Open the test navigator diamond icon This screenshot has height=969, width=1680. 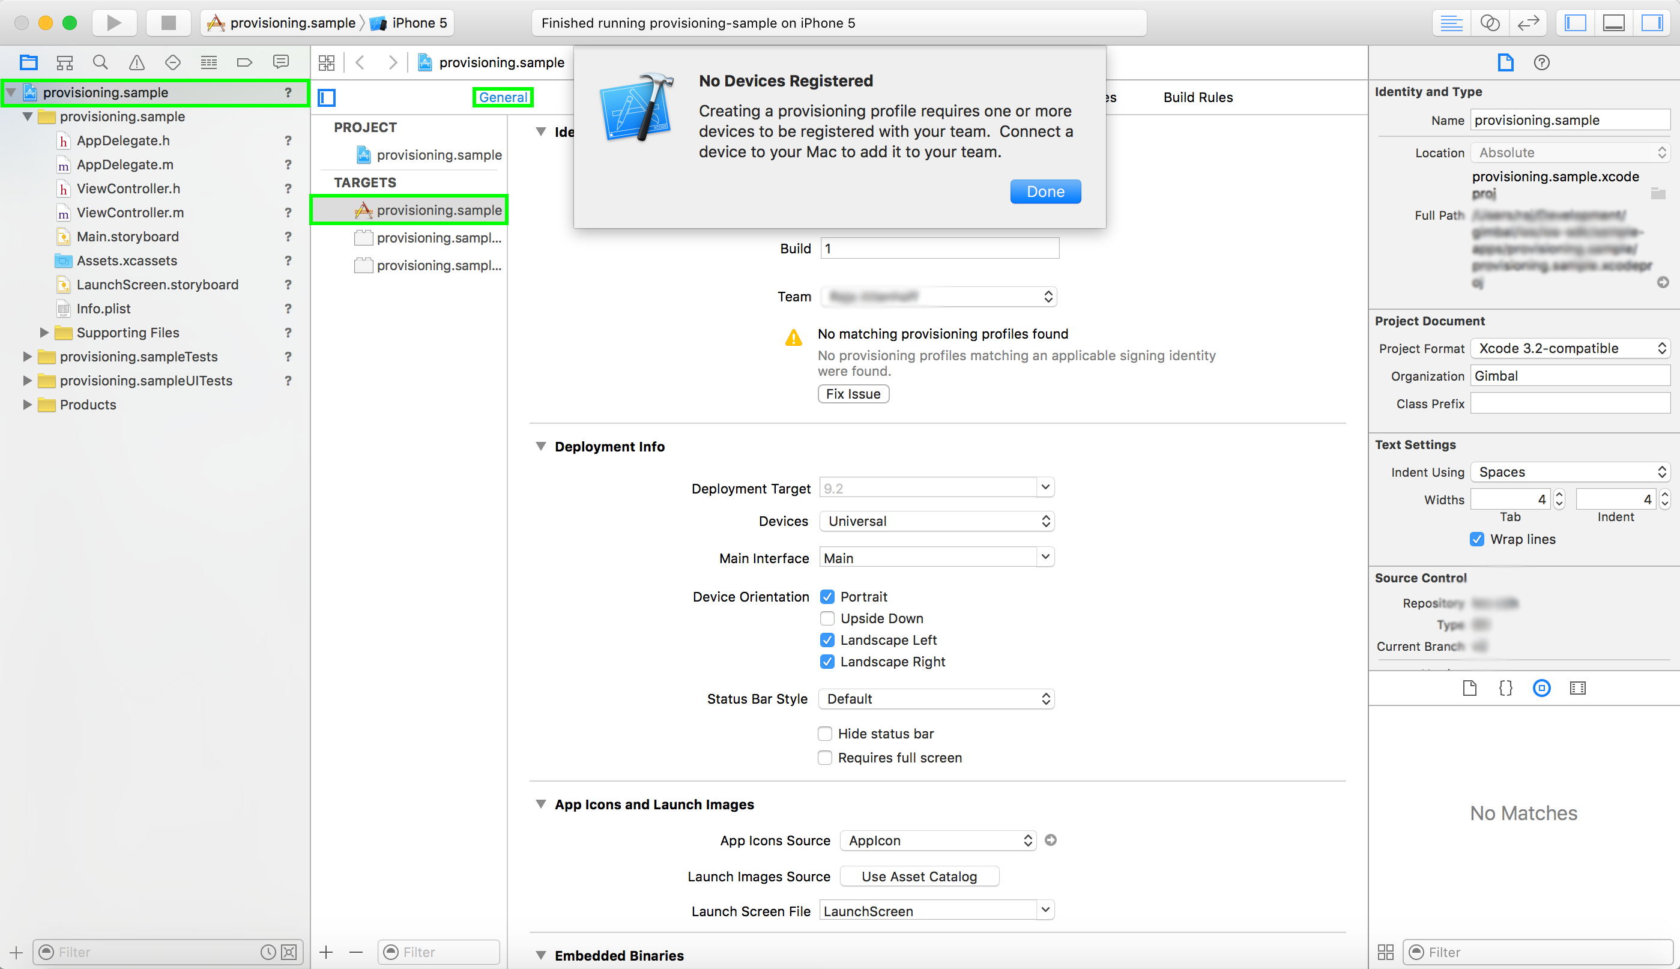coord(172,62)
